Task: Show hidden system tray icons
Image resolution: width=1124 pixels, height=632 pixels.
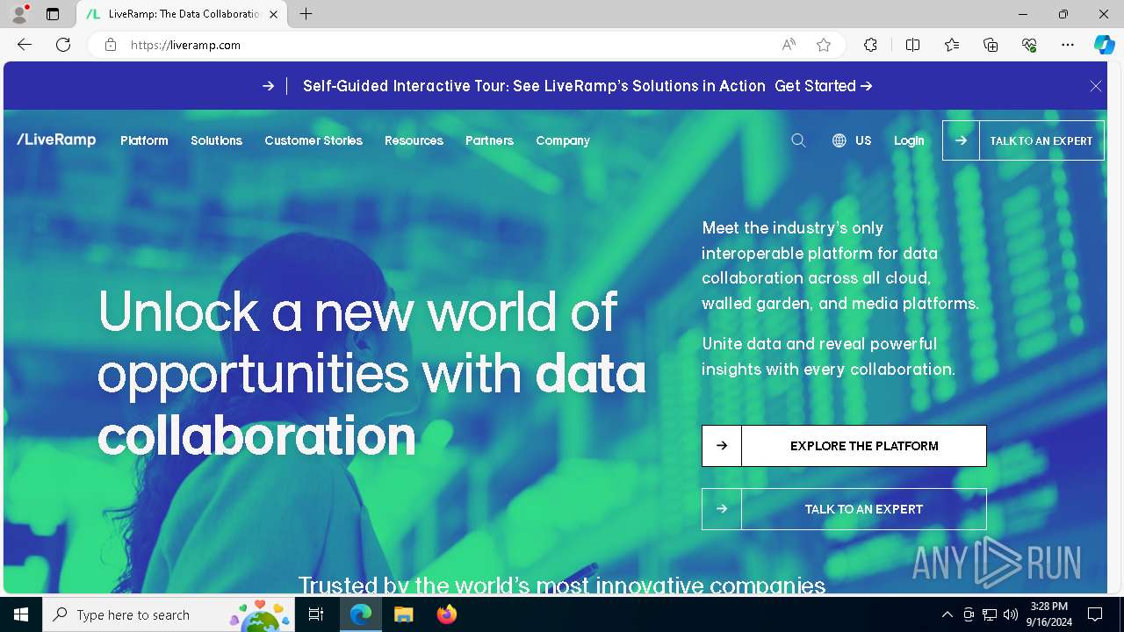Action: pos(947,614)
